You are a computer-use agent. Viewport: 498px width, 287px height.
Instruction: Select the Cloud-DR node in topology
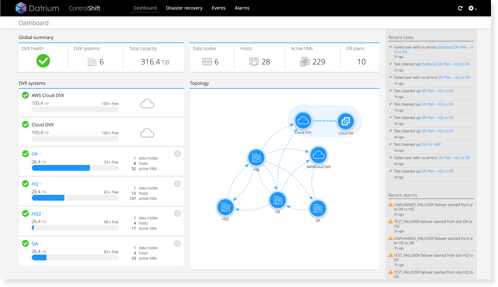coord(346,121)
